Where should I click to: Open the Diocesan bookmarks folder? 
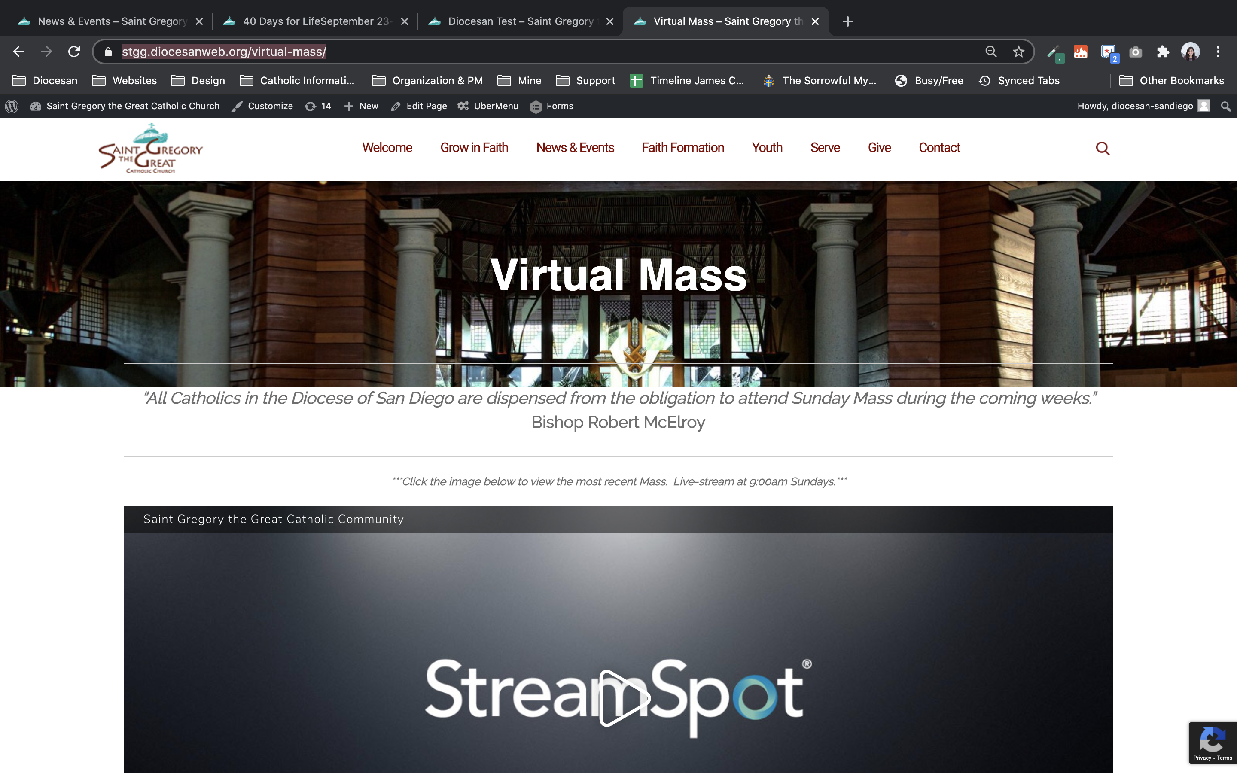pos(45,80)
